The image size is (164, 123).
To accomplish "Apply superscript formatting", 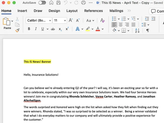I will [x=67, y=29].
